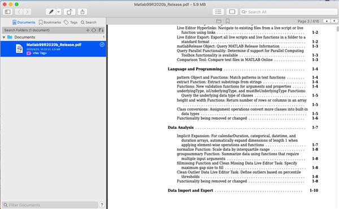Click the Page 3 / 616 indicator

tap(308, 21)
